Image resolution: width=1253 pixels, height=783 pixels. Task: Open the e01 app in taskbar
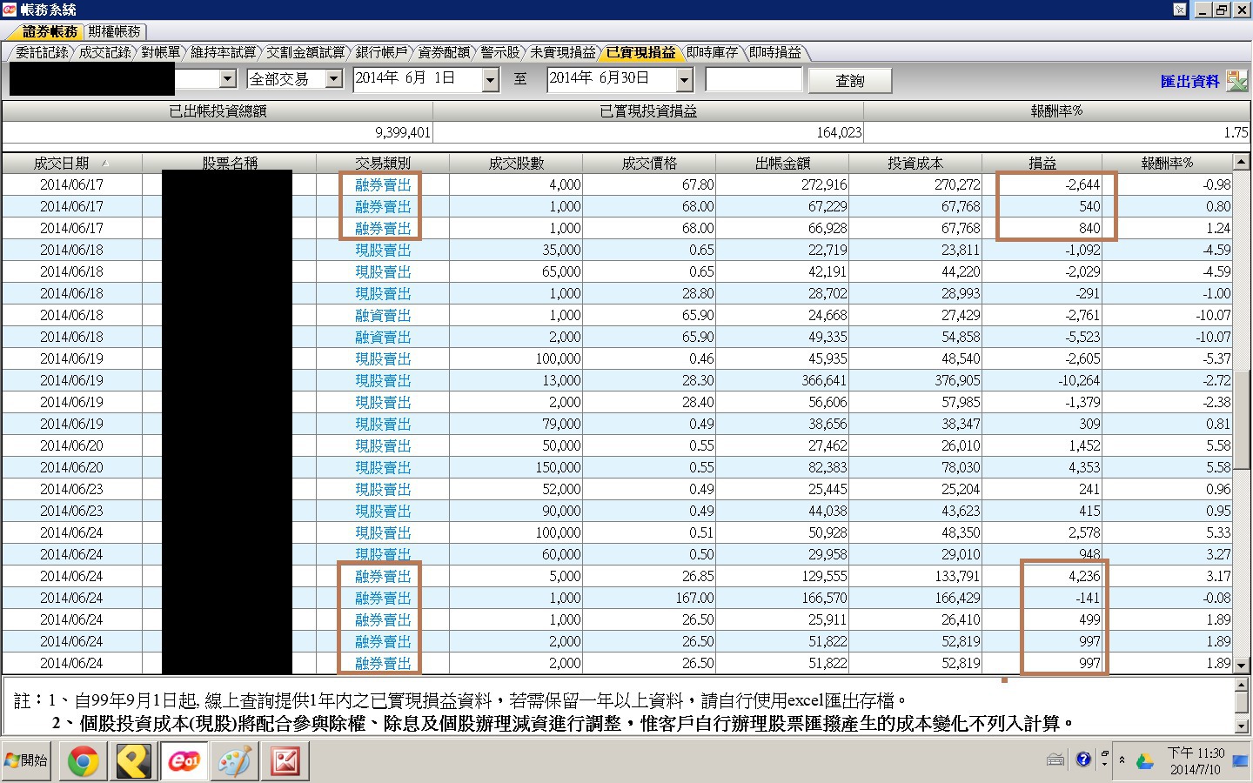184,761
